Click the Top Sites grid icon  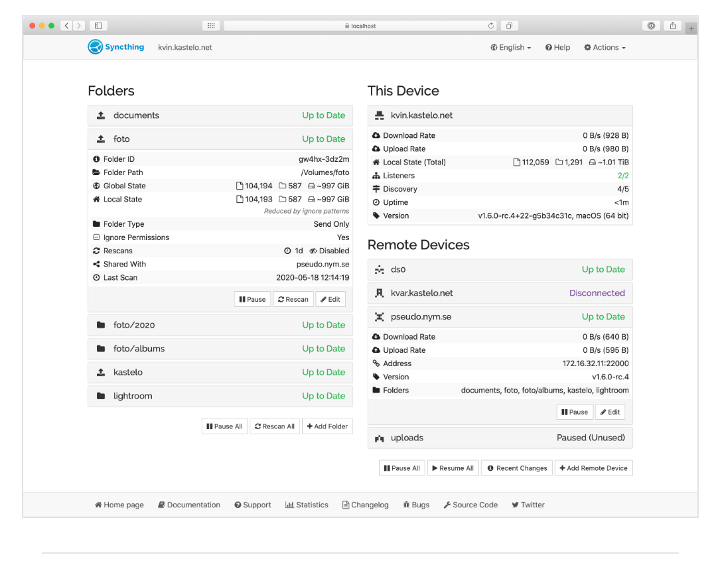(x=211, y=26)
